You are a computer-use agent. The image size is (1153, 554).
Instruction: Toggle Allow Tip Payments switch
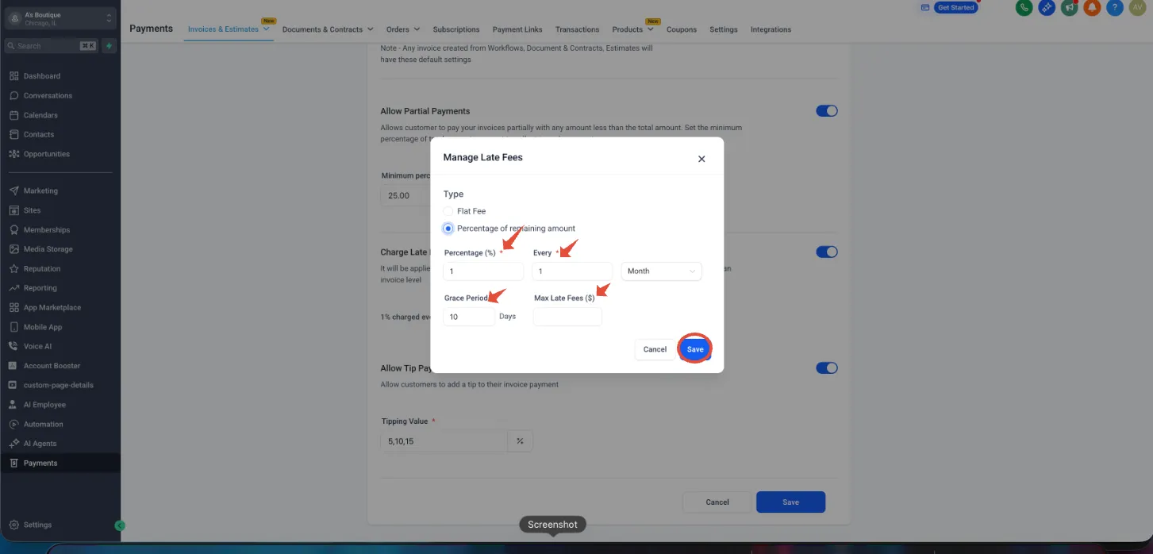pos(827,367)
